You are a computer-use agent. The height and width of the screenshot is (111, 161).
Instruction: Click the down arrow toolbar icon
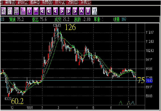coord(88,11)
